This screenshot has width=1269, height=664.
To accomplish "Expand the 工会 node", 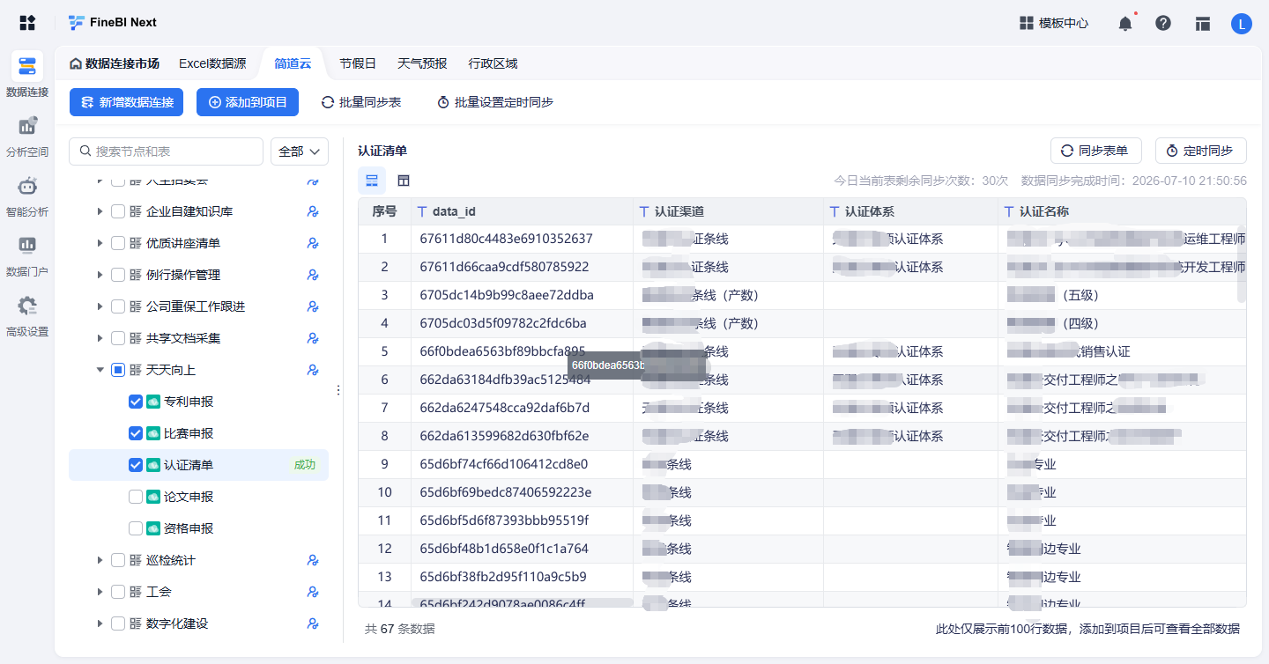I will coord(100,592).
